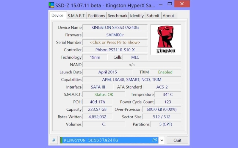238x148 pixels.
Task: Open the Identify tab
Action: point(137,16)
